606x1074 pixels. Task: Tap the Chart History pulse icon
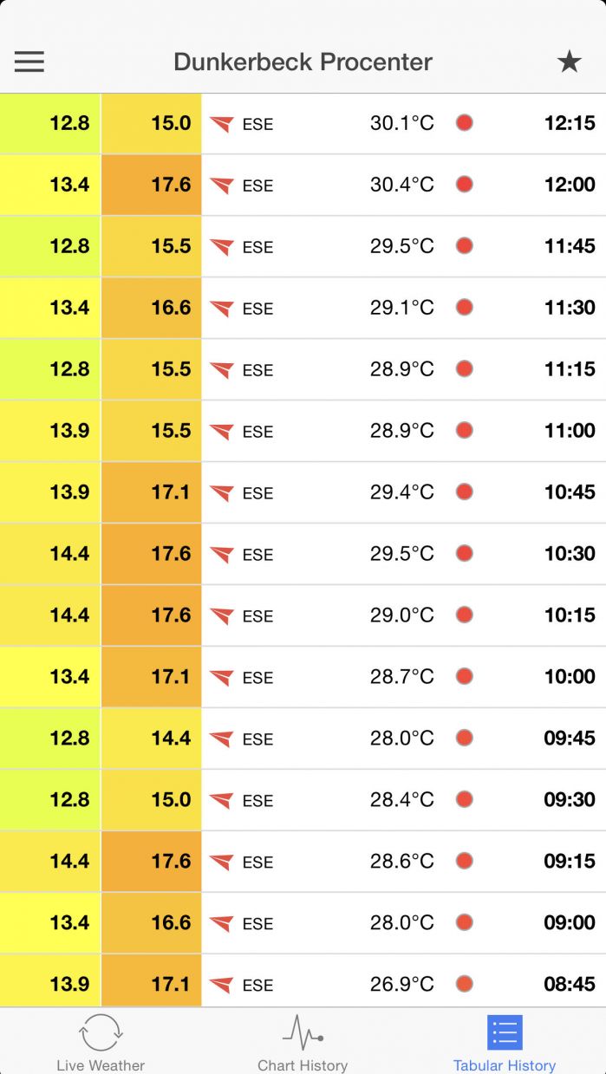coord(303,1032)
